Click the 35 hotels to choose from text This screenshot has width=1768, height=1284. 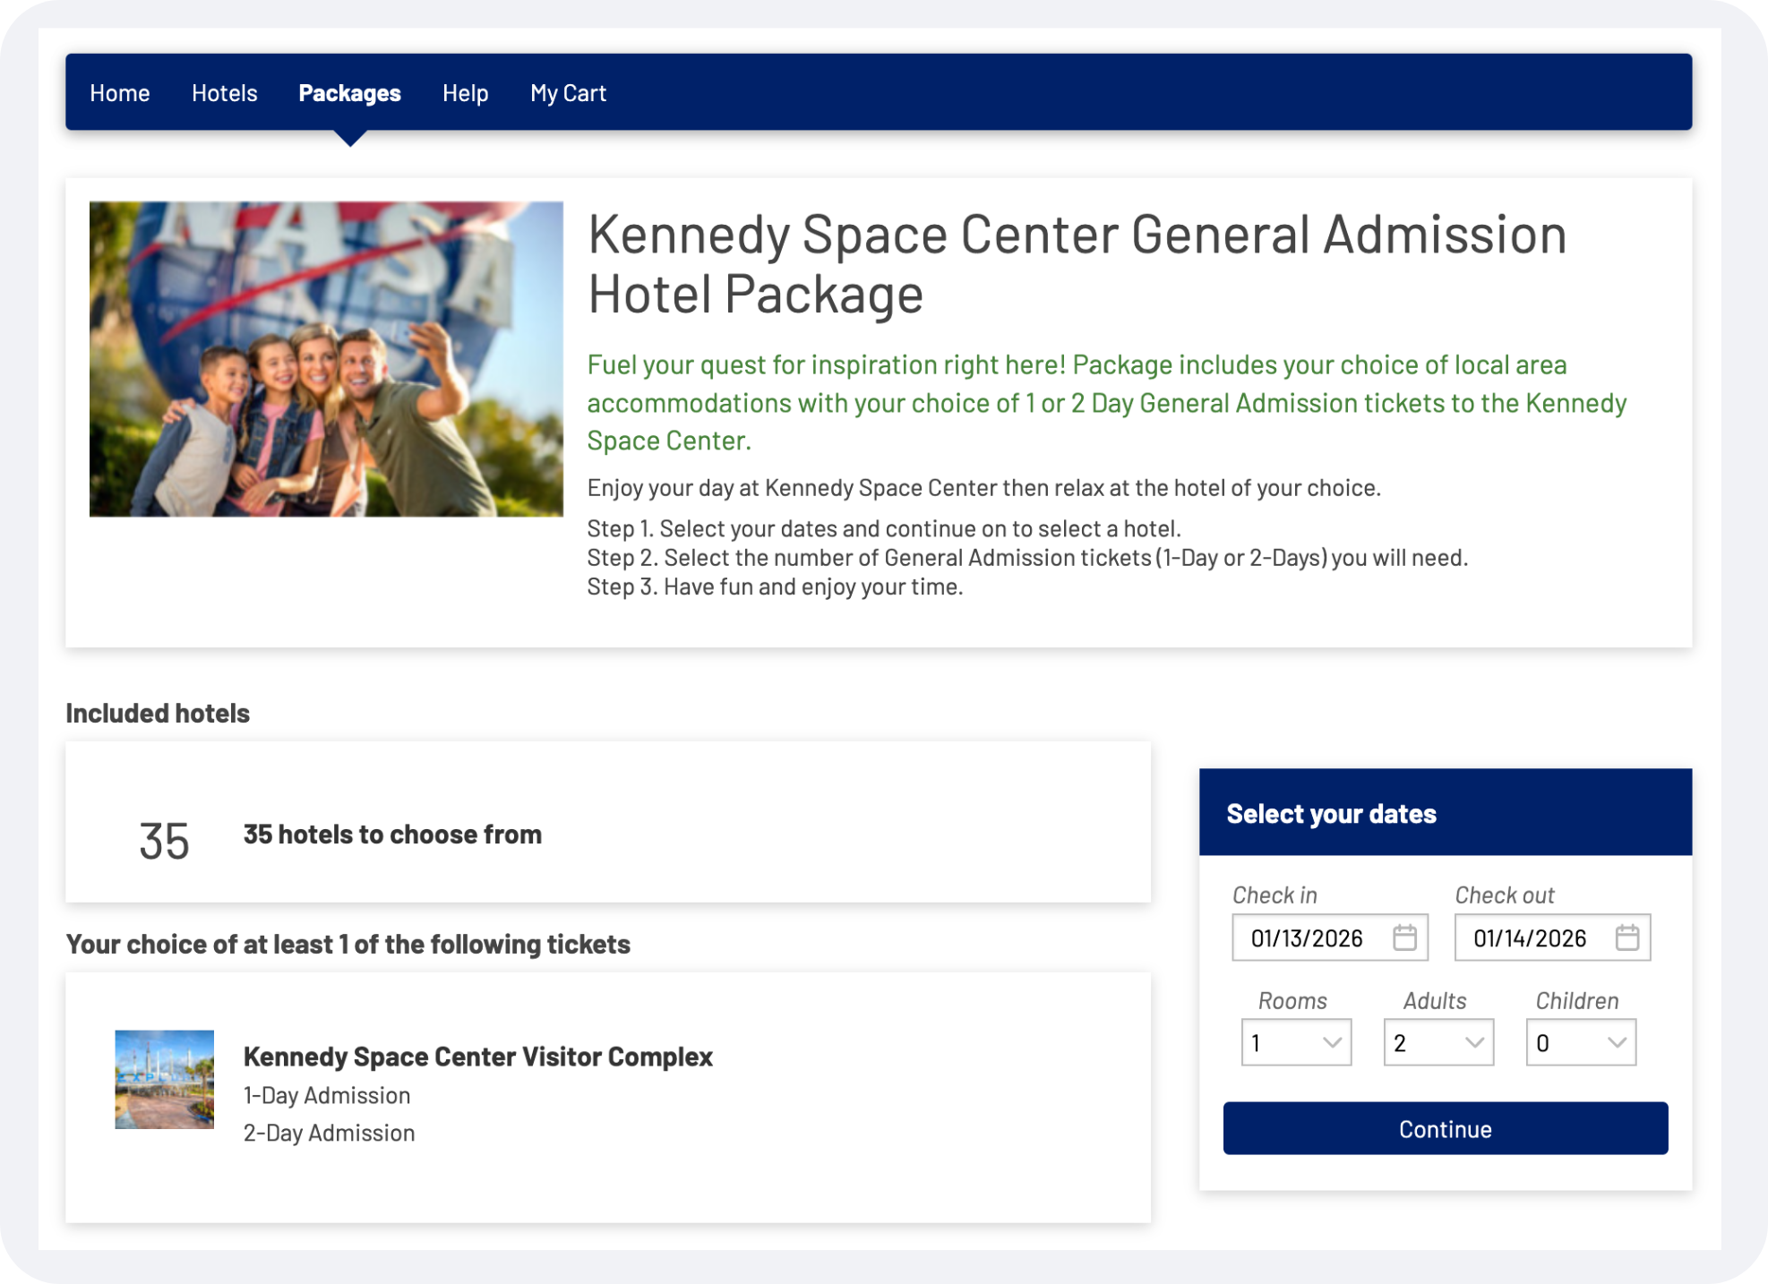click(392, 835)
